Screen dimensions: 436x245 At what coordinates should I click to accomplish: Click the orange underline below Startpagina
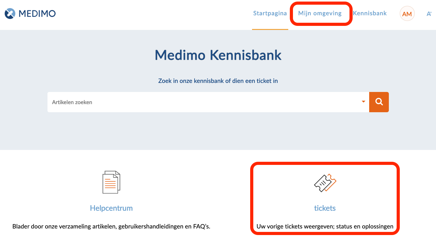pos(270,29)
